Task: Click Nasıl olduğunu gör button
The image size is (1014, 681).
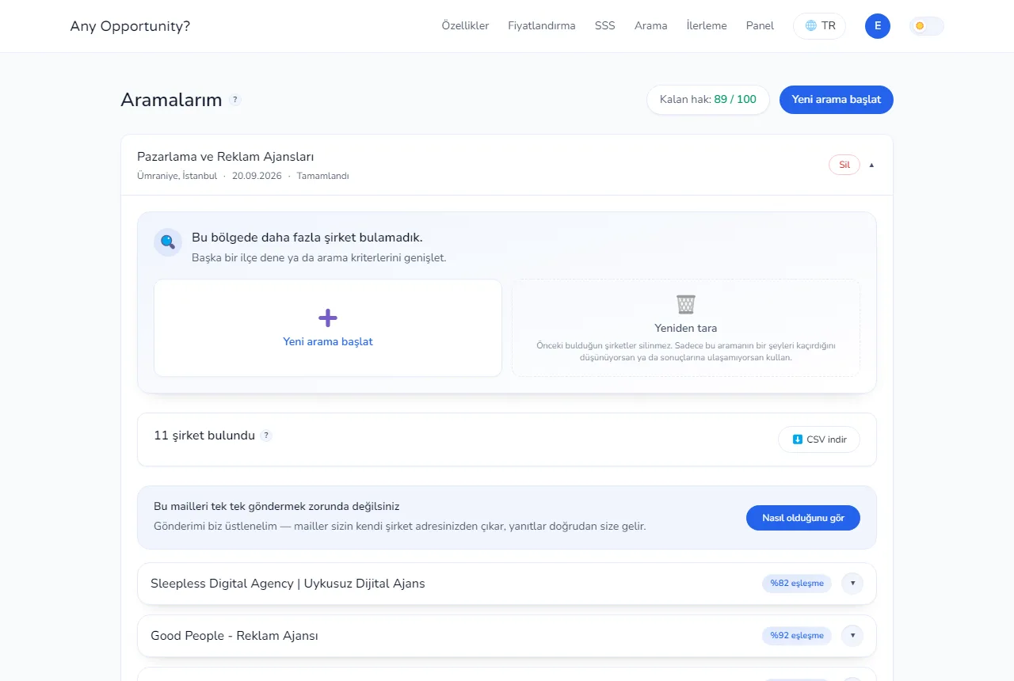Action: (x=803, y=518)
